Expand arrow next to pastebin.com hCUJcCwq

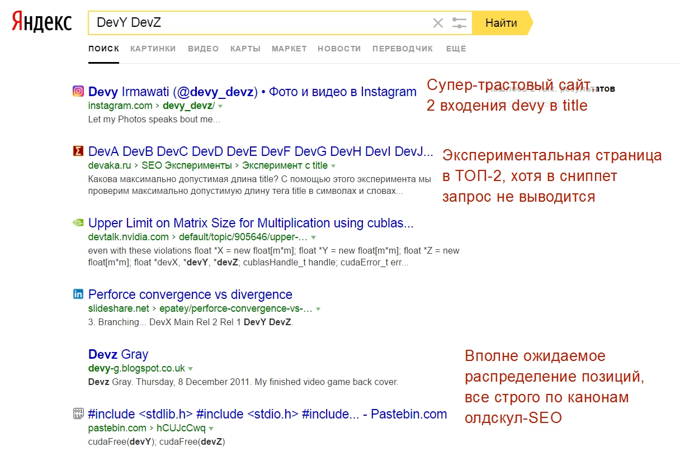(211, 429)
